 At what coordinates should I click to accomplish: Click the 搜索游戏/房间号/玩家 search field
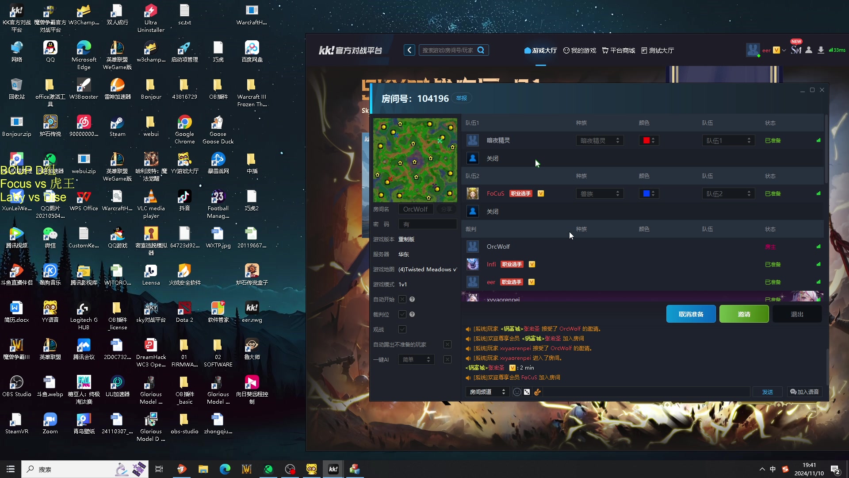coord(447,50)
